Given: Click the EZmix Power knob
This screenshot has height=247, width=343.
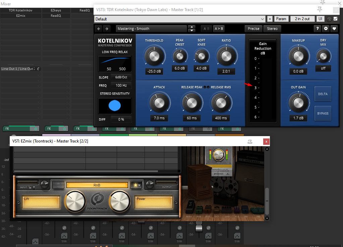Looking at the screenshot, I should (x=120, y=201).
